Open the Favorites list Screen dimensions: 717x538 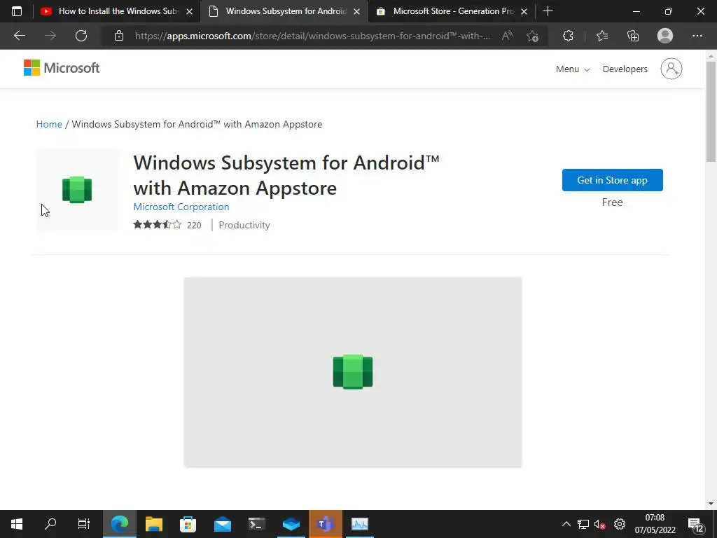(601, 36)
